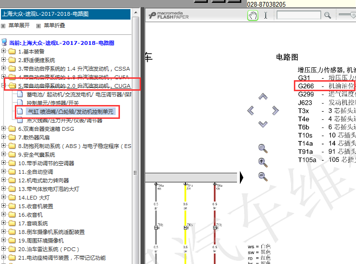Screen dimensions: 356x264
Task: Click the zoom in magnifier icon
Action: (263, 162)
